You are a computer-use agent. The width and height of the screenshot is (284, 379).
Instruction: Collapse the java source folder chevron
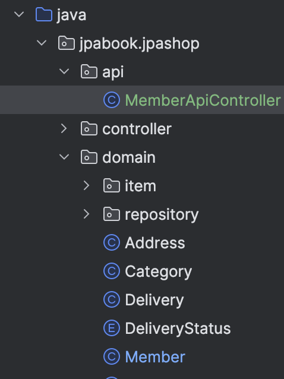tap(19, 14)
